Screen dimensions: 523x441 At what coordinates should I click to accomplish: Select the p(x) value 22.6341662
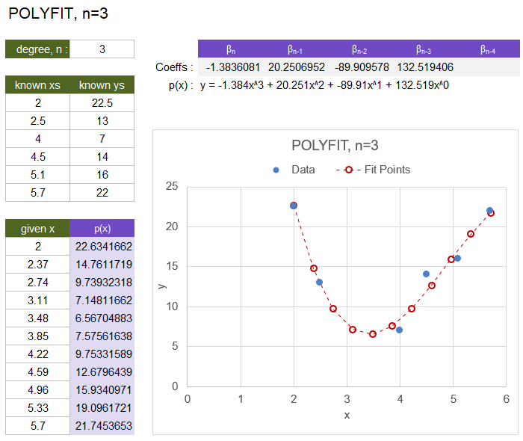point(102,247)
